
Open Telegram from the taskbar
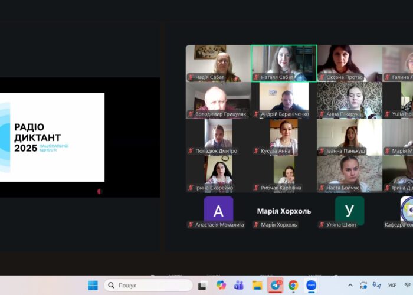click(x=275, y=285)
